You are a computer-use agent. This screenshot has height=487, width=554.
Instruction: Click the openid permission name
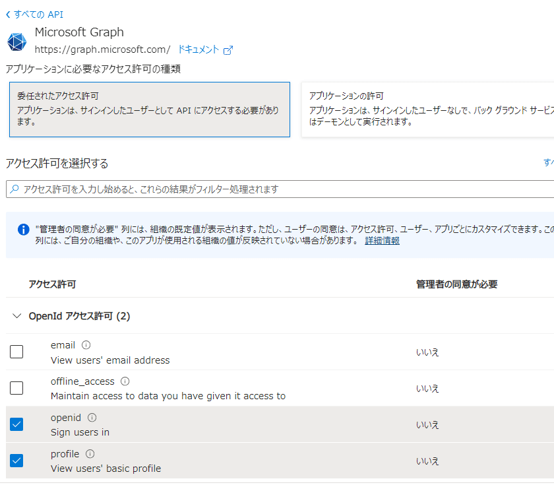click(66, 418)
